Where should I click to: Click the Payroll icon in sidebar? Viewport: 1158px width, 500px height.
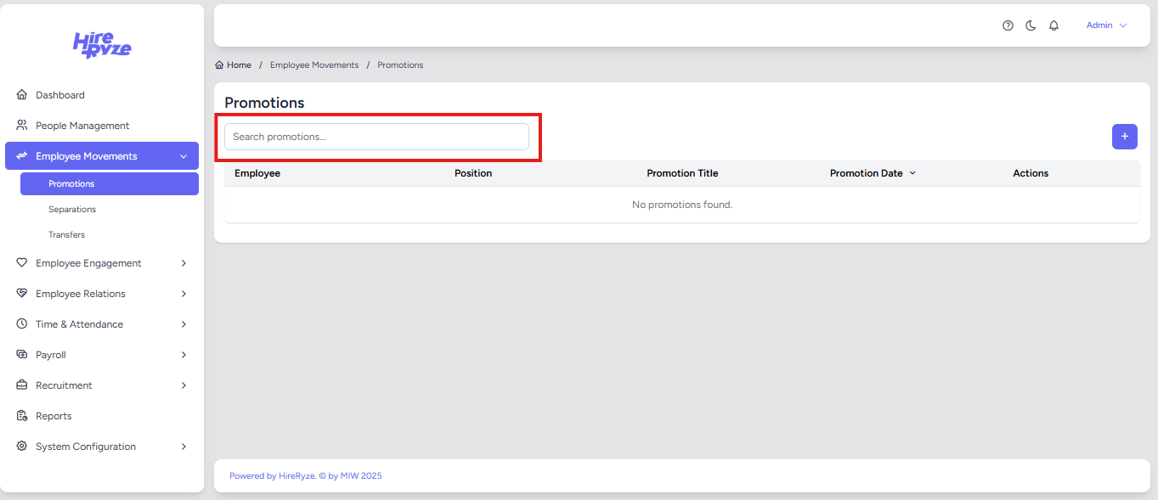tap(22, 355)
